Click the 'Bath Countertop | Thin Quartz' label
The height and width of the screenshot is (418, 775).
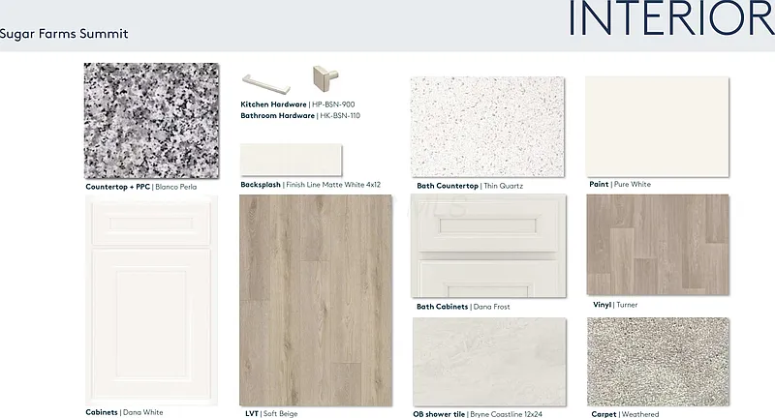click(x=470, y=186)
